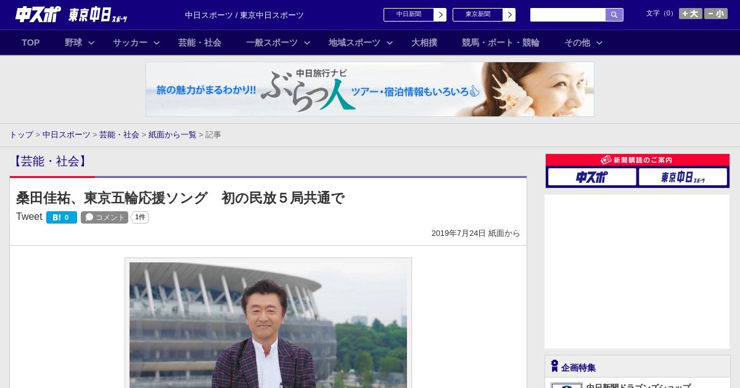Screen dimensions: 740x388
Task: Click the date 2019年7月24日 紙面から
Action: (x=475, y=233)
